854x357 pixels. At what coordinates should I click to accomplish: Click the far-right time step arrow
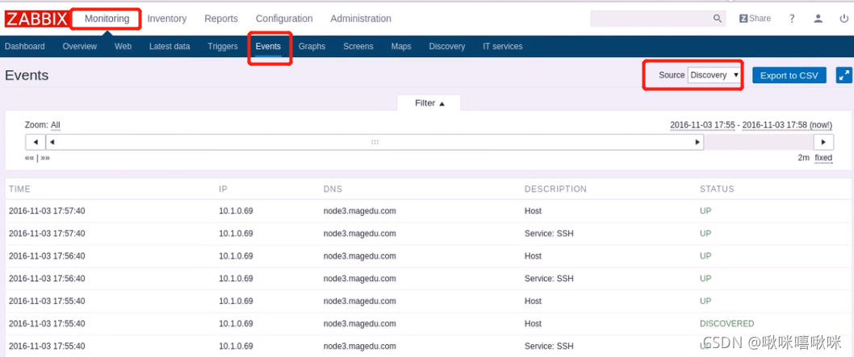pos(823,143)
